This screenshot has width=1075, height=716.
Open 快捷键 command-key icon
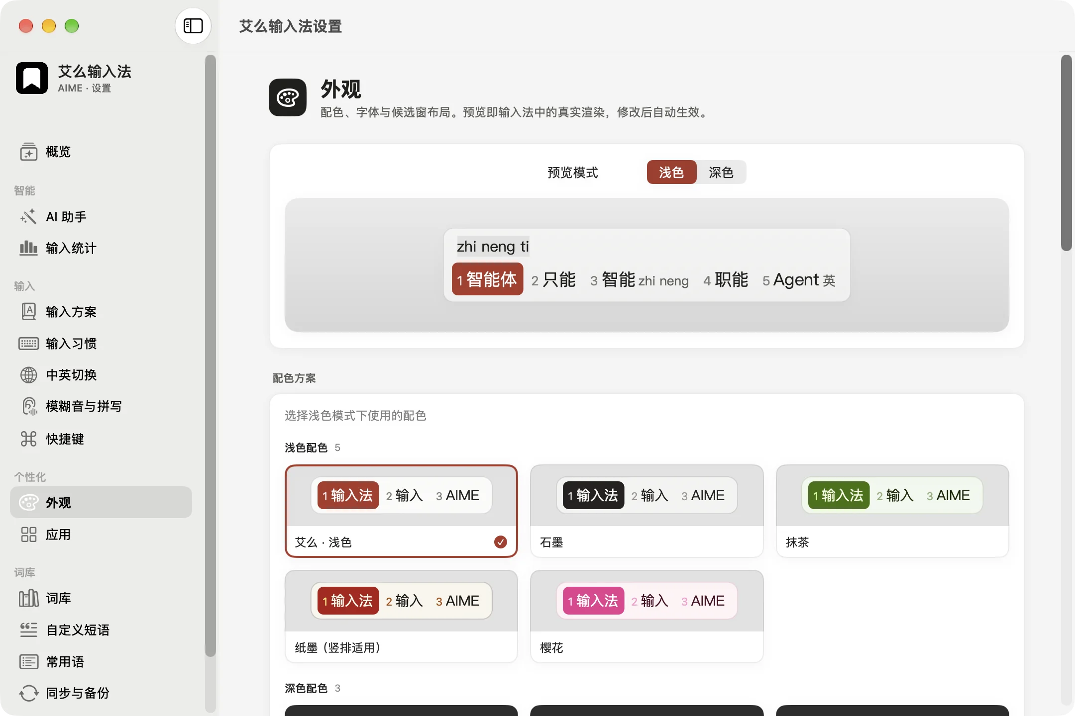tap(29, 439)
